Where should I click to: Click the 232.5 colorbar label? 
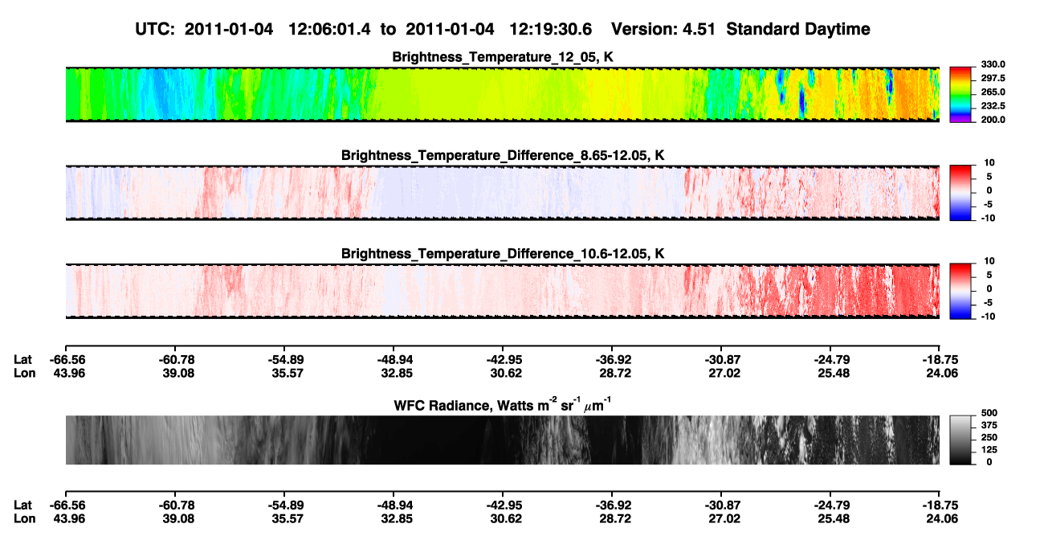coord(993,106)
